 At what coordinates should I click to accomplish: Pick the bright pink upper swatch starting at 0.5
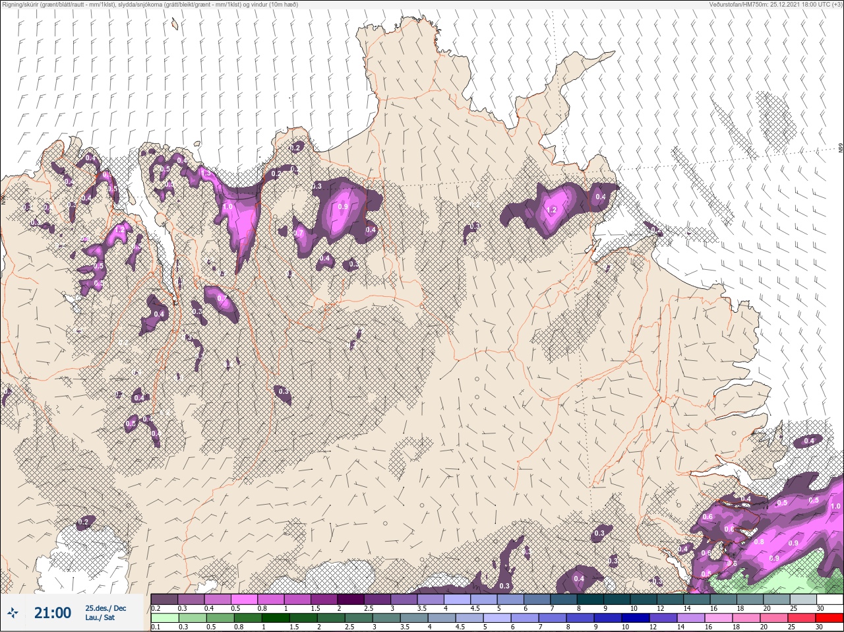coord(245,599)
